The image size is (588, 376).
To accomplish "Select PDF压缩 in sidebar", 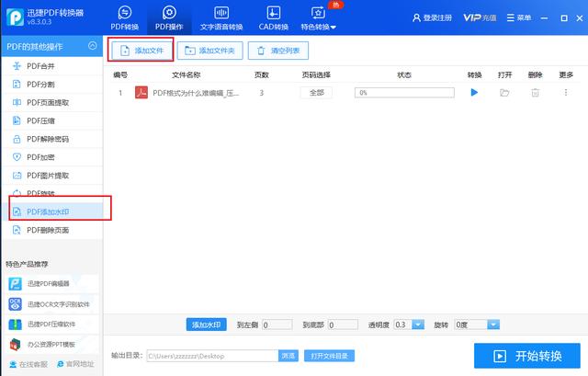I will click(x=51, y=120).
